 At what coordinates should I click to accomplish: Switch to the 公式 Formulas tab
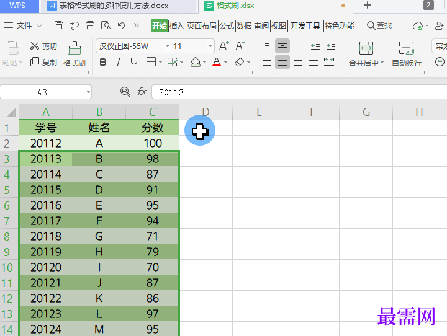[227, 25]
